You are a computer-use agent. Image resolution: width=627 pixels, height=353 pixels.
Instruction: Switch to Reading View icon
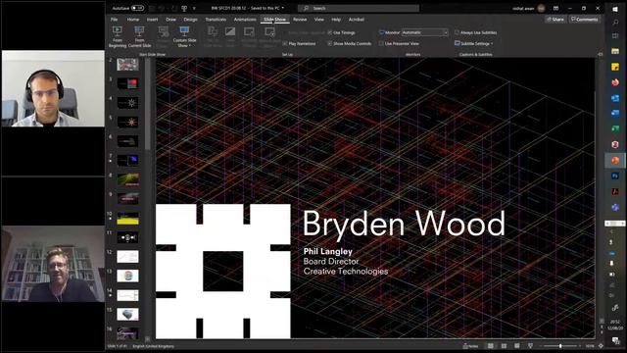coord(517,346)
